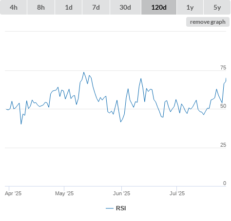The width and height of the screenshot is (231, 221).
Task: Click the 75 level axis label
Action: coord(223,68)
